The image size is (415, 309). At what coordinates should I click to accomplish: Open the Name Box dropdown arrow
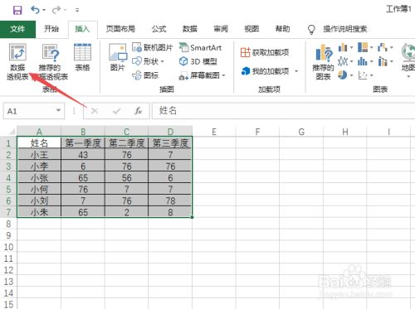coord(58,110)
